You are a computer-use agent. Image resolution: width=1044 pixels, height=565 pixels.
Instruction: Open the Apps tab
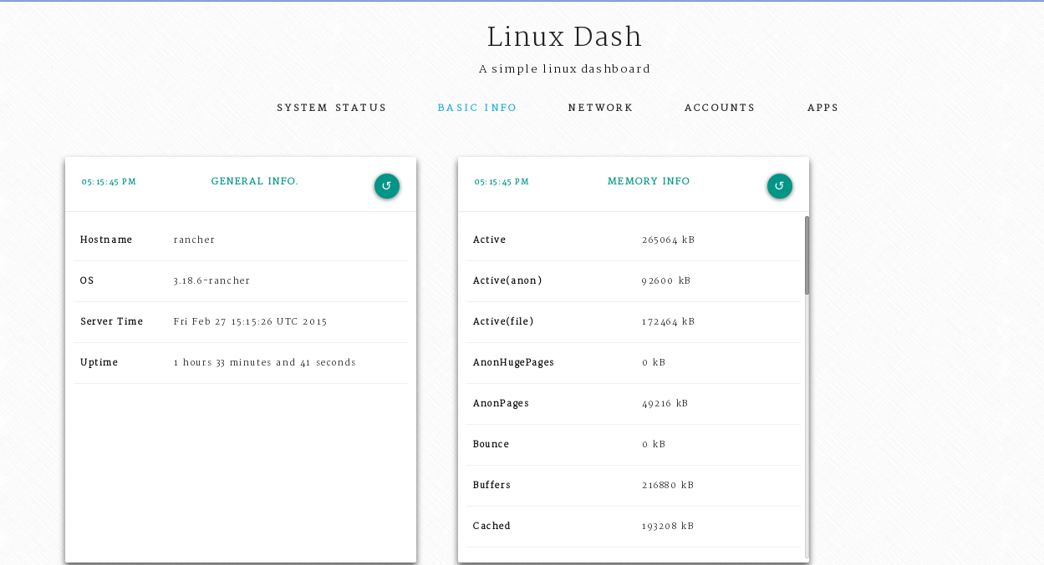[x=822, y=108]
